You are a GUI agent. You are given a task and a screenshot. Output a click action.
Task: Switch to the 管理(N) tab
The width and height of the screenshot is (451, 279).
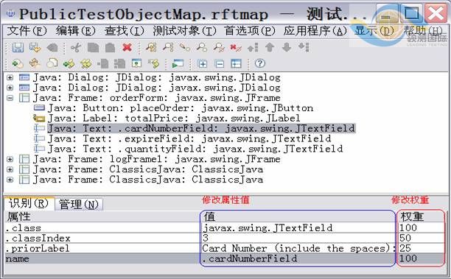click(79, 205)
